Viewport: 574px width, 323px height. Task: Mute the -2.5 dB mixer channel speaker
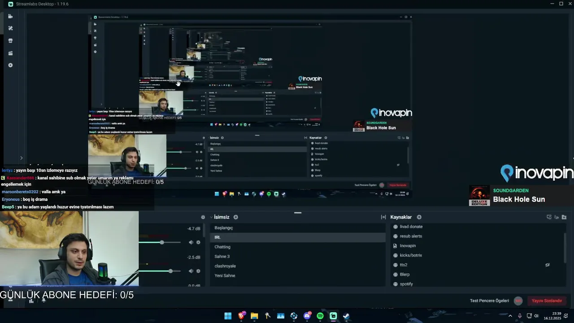pos(191,271)
